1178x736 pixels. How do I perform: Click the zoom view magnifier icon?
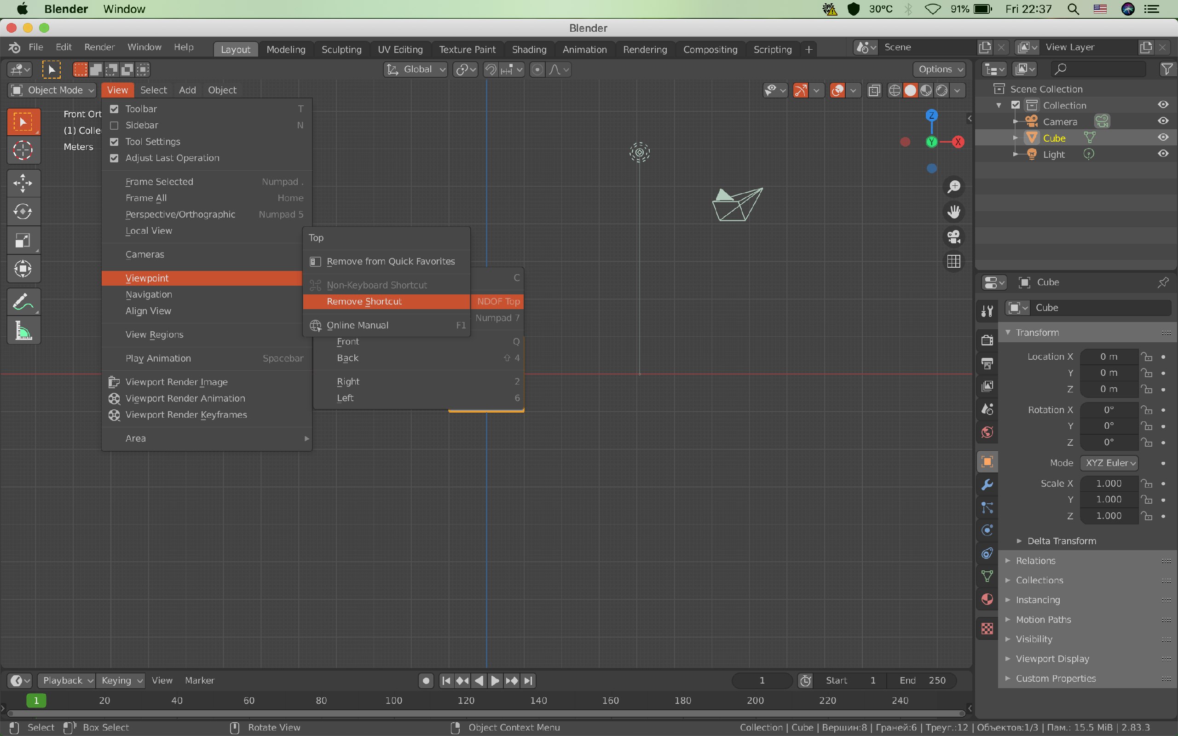953,186
